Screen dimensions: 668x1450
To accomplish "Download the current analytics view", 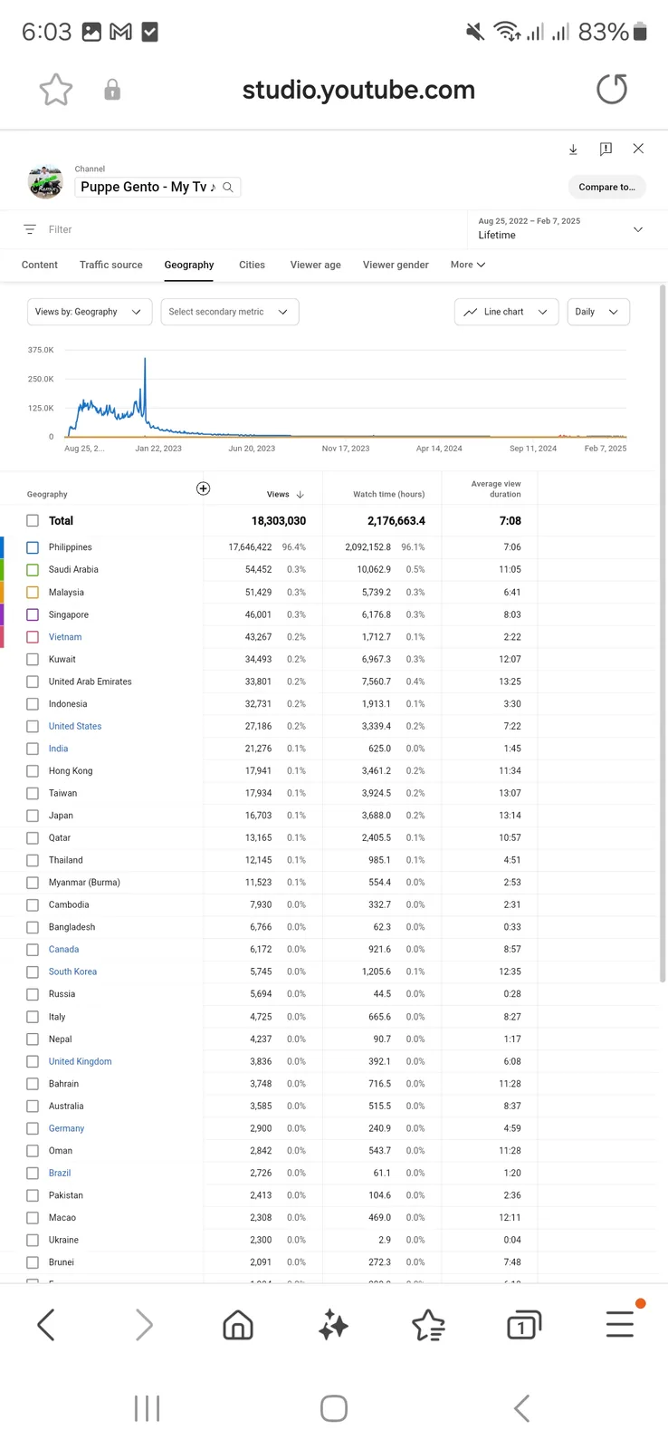I will [573, 150].
